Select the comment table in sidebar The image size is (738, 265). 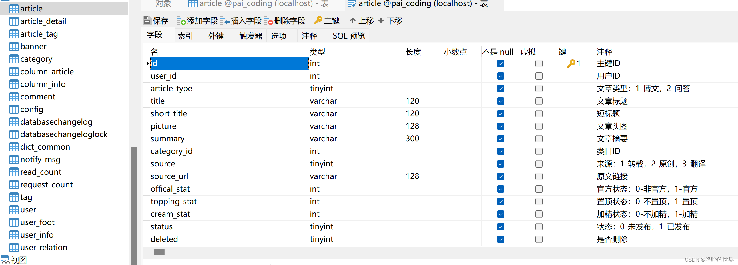pos(38,97)
